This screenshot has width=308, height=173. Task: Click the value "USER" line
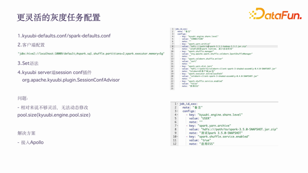pyautogui.click(x=200, y=119)
